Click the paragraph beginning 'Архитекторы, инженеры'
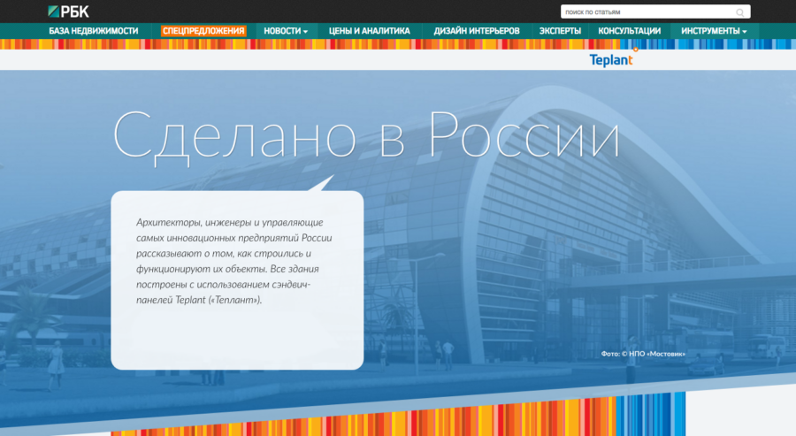This screenshot has height=436, width=796. coord(234,261)
